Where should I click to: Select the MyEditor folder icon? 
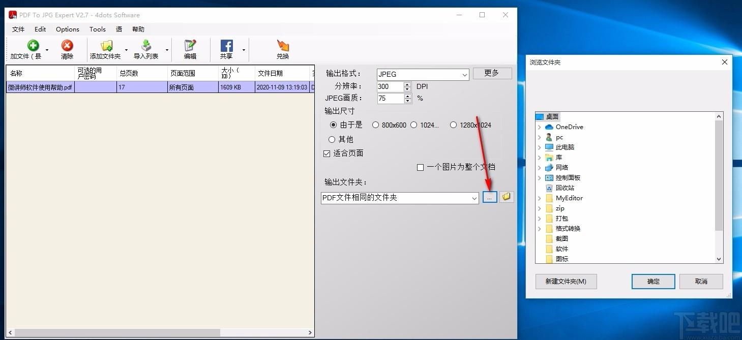coord(549,198)
